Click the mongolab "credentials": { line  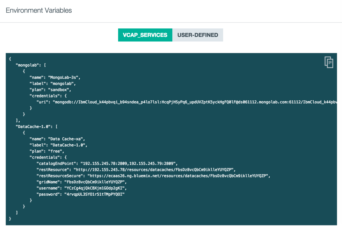(x=48, y=96)
